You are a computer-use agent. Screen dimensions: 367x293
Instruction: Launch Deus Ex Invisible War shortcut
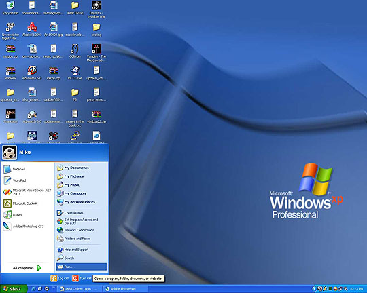pyautogui.click(x=97, y=9)
